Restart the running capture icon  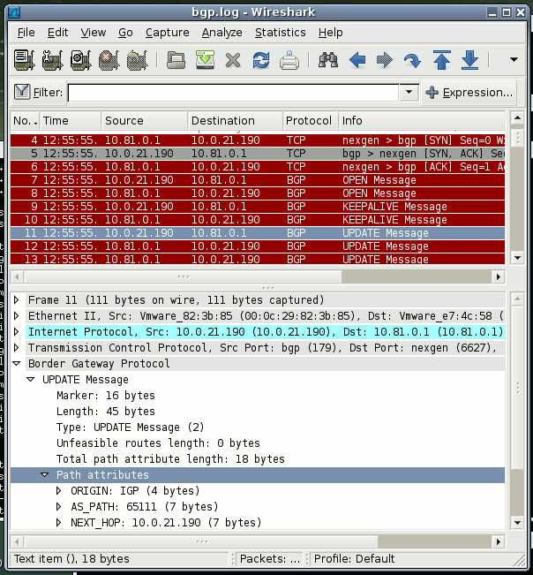tap(137, 60)
